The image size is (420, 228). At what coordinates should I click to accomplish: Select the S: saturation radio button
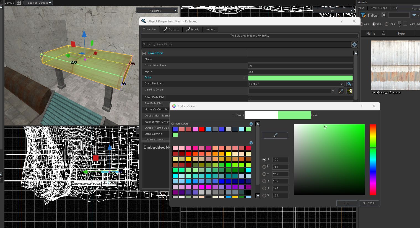(x=264, y=167)
